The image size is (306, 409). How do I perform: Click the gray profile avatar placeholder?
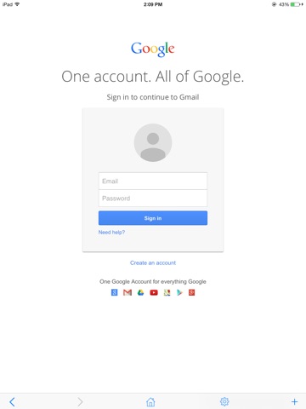[153, 142]
